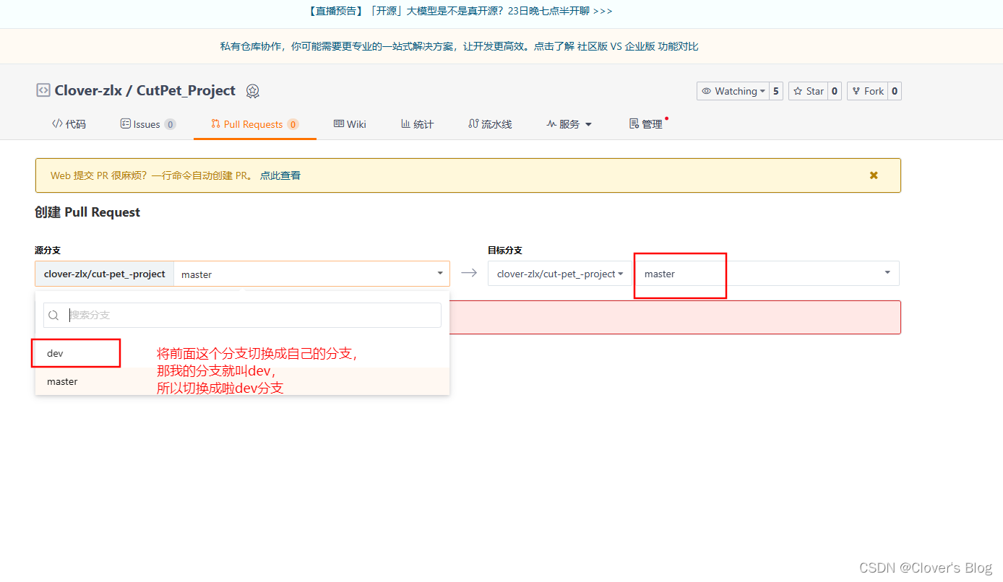Click the 创建 Pull Request heading
Viewport: 1003px width, 582px height.
[x=87, y=212]
